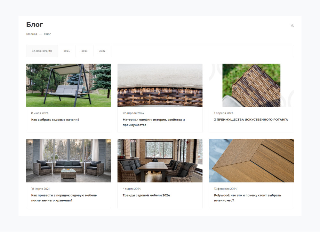
Task: Switch to the 2024 tab
Action: (67, 51)
